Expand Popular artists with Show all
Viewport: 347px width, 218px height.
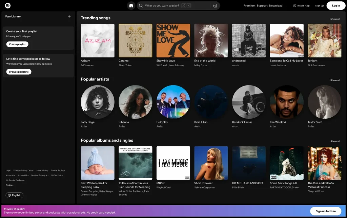(335, 80)
